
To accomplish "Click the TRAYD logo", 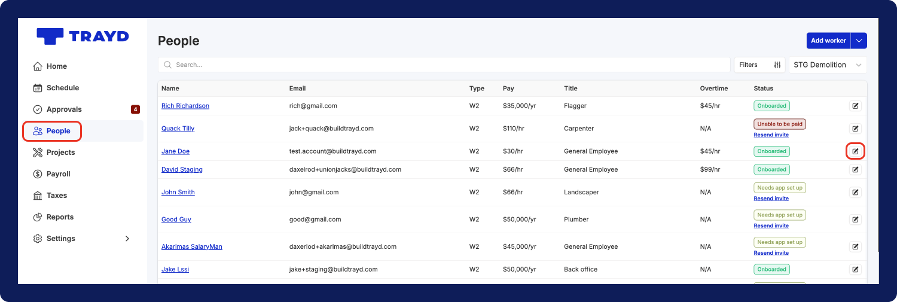I will pyautogui.click(x=83, y=36).
